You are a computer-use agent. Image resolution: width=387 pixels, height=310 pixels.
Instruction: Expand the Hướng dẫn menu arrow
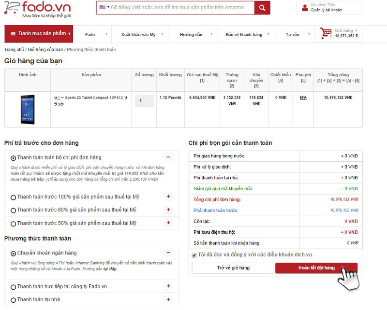(211, 34)
